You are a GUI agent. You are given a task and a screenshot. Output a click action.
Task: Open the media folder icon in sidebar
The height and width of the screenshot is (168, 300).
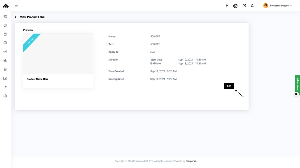pyautogui.click(x=5, y=78)
